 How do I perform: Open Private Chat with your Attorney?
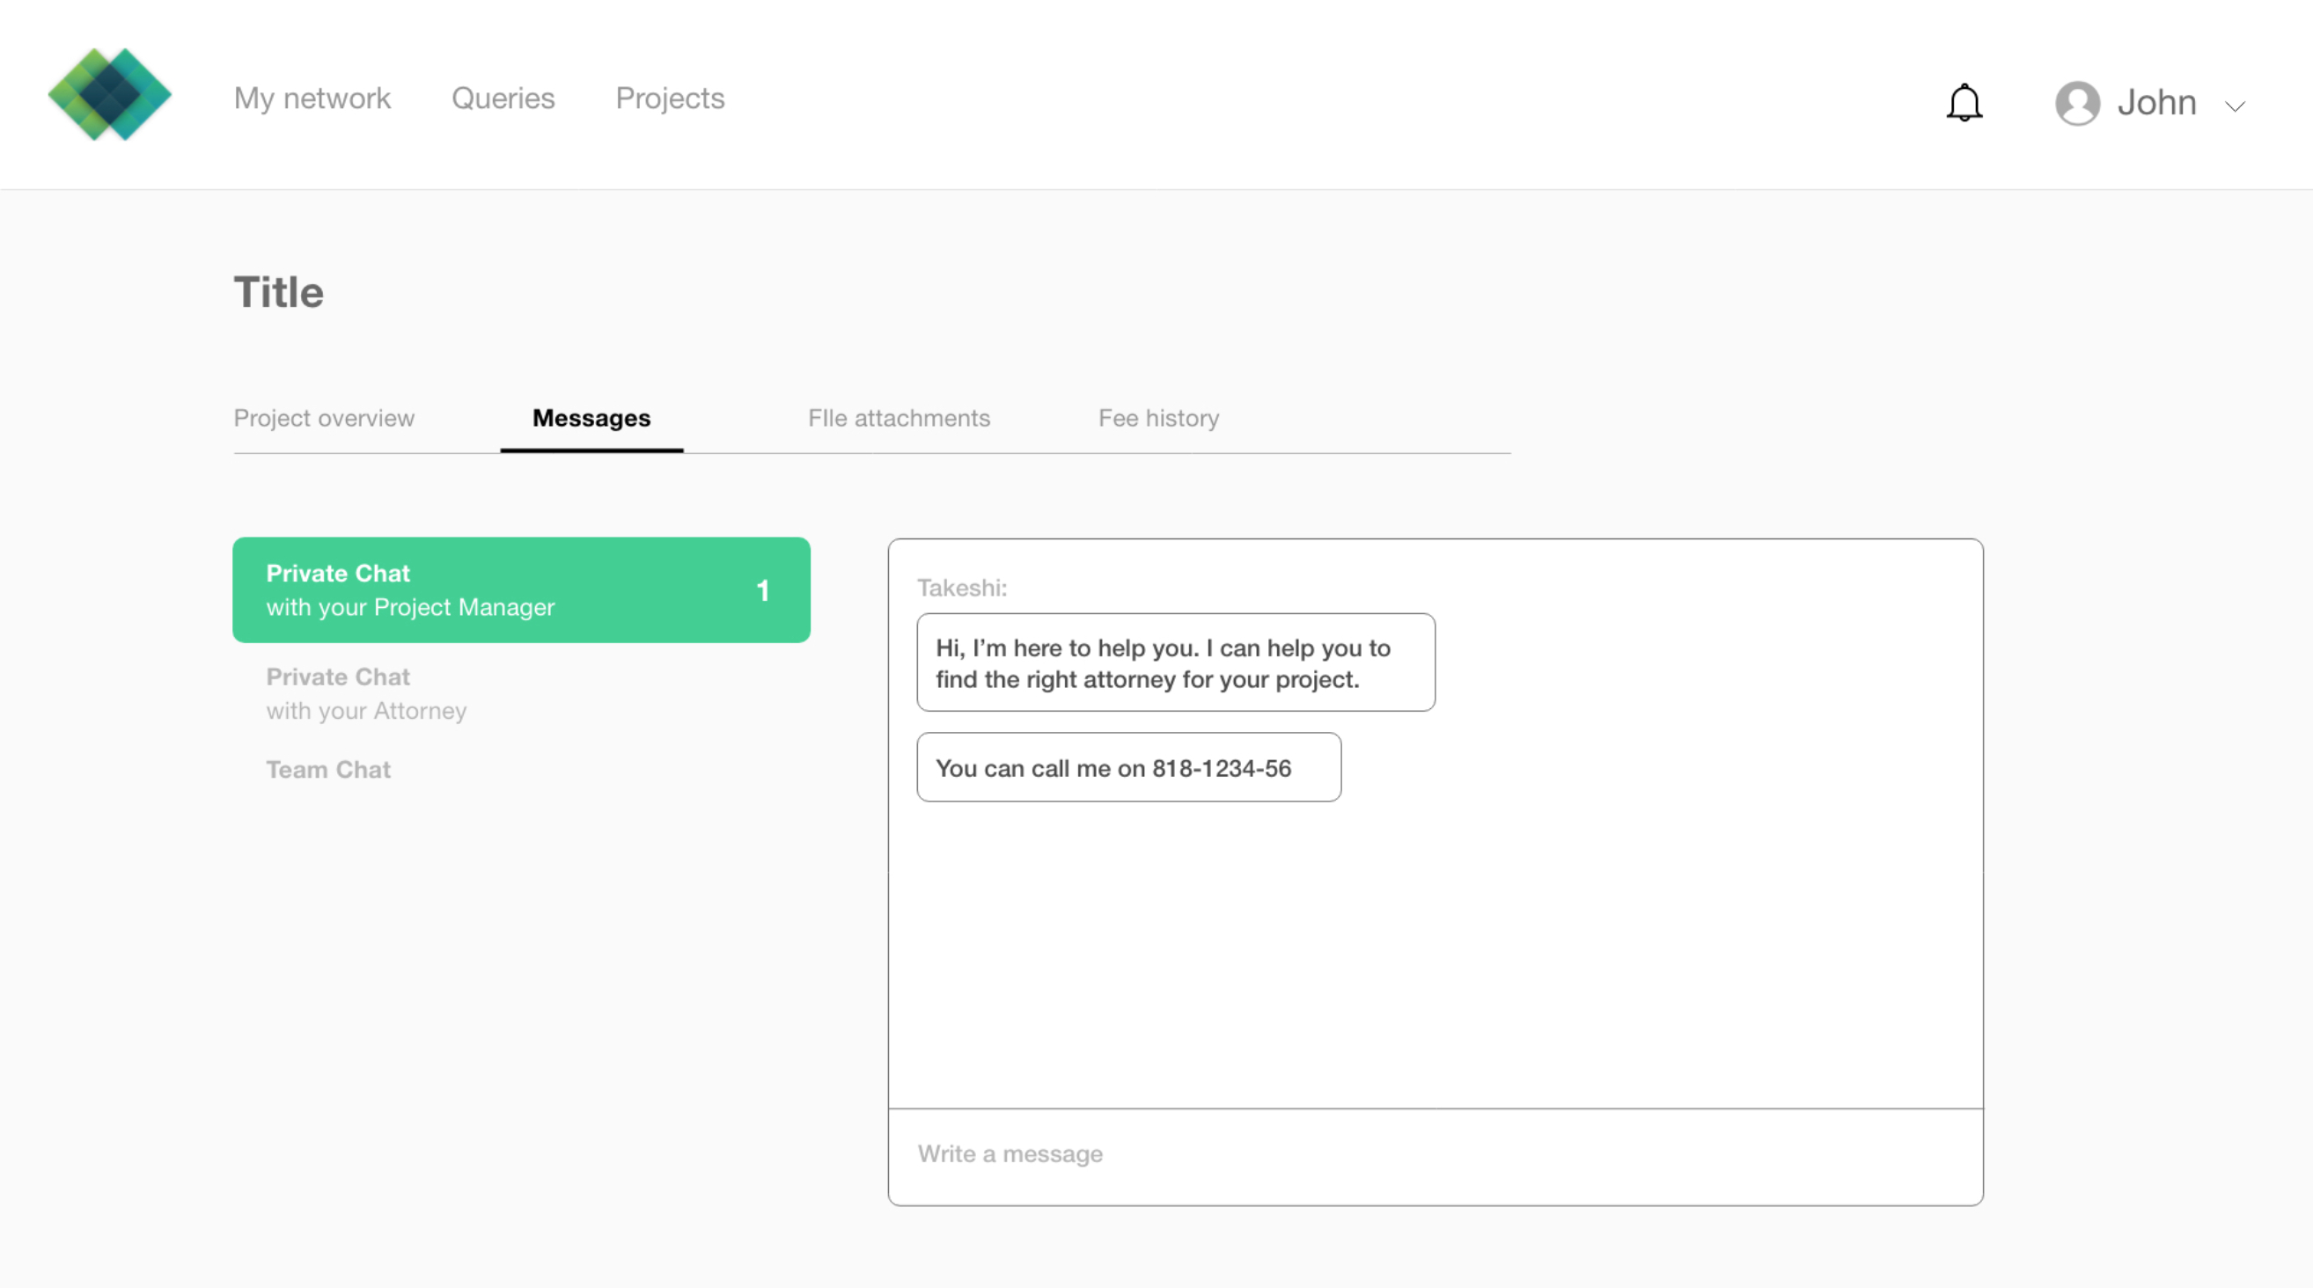[x=366, y=694]
